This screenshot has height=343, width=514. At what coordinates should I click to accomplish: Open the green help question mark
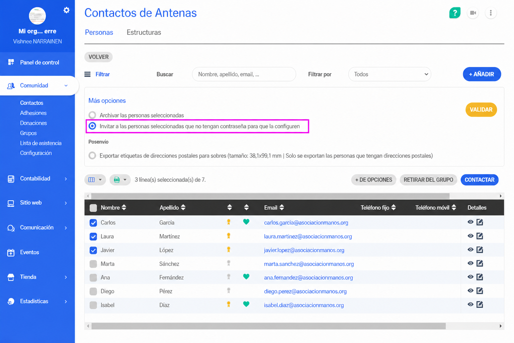click(x=455, y=13)
